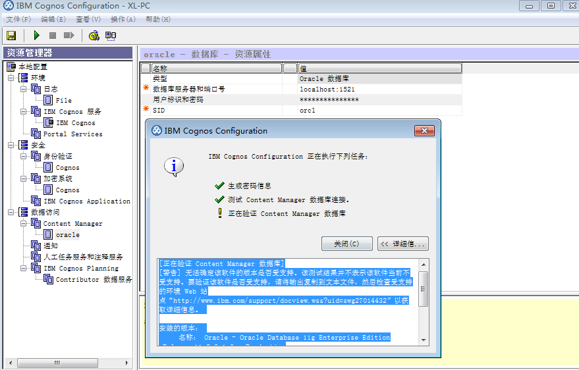Click the localhost:1521 value field

379,90
